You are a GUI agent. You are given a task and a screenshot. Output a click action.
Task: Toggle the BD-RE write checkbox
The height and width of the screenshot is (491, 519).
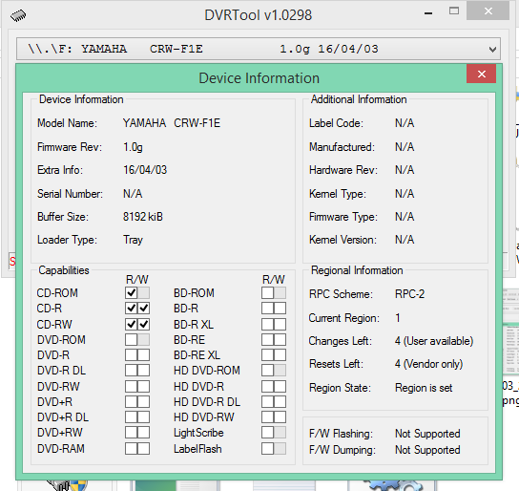pos(280,339)
